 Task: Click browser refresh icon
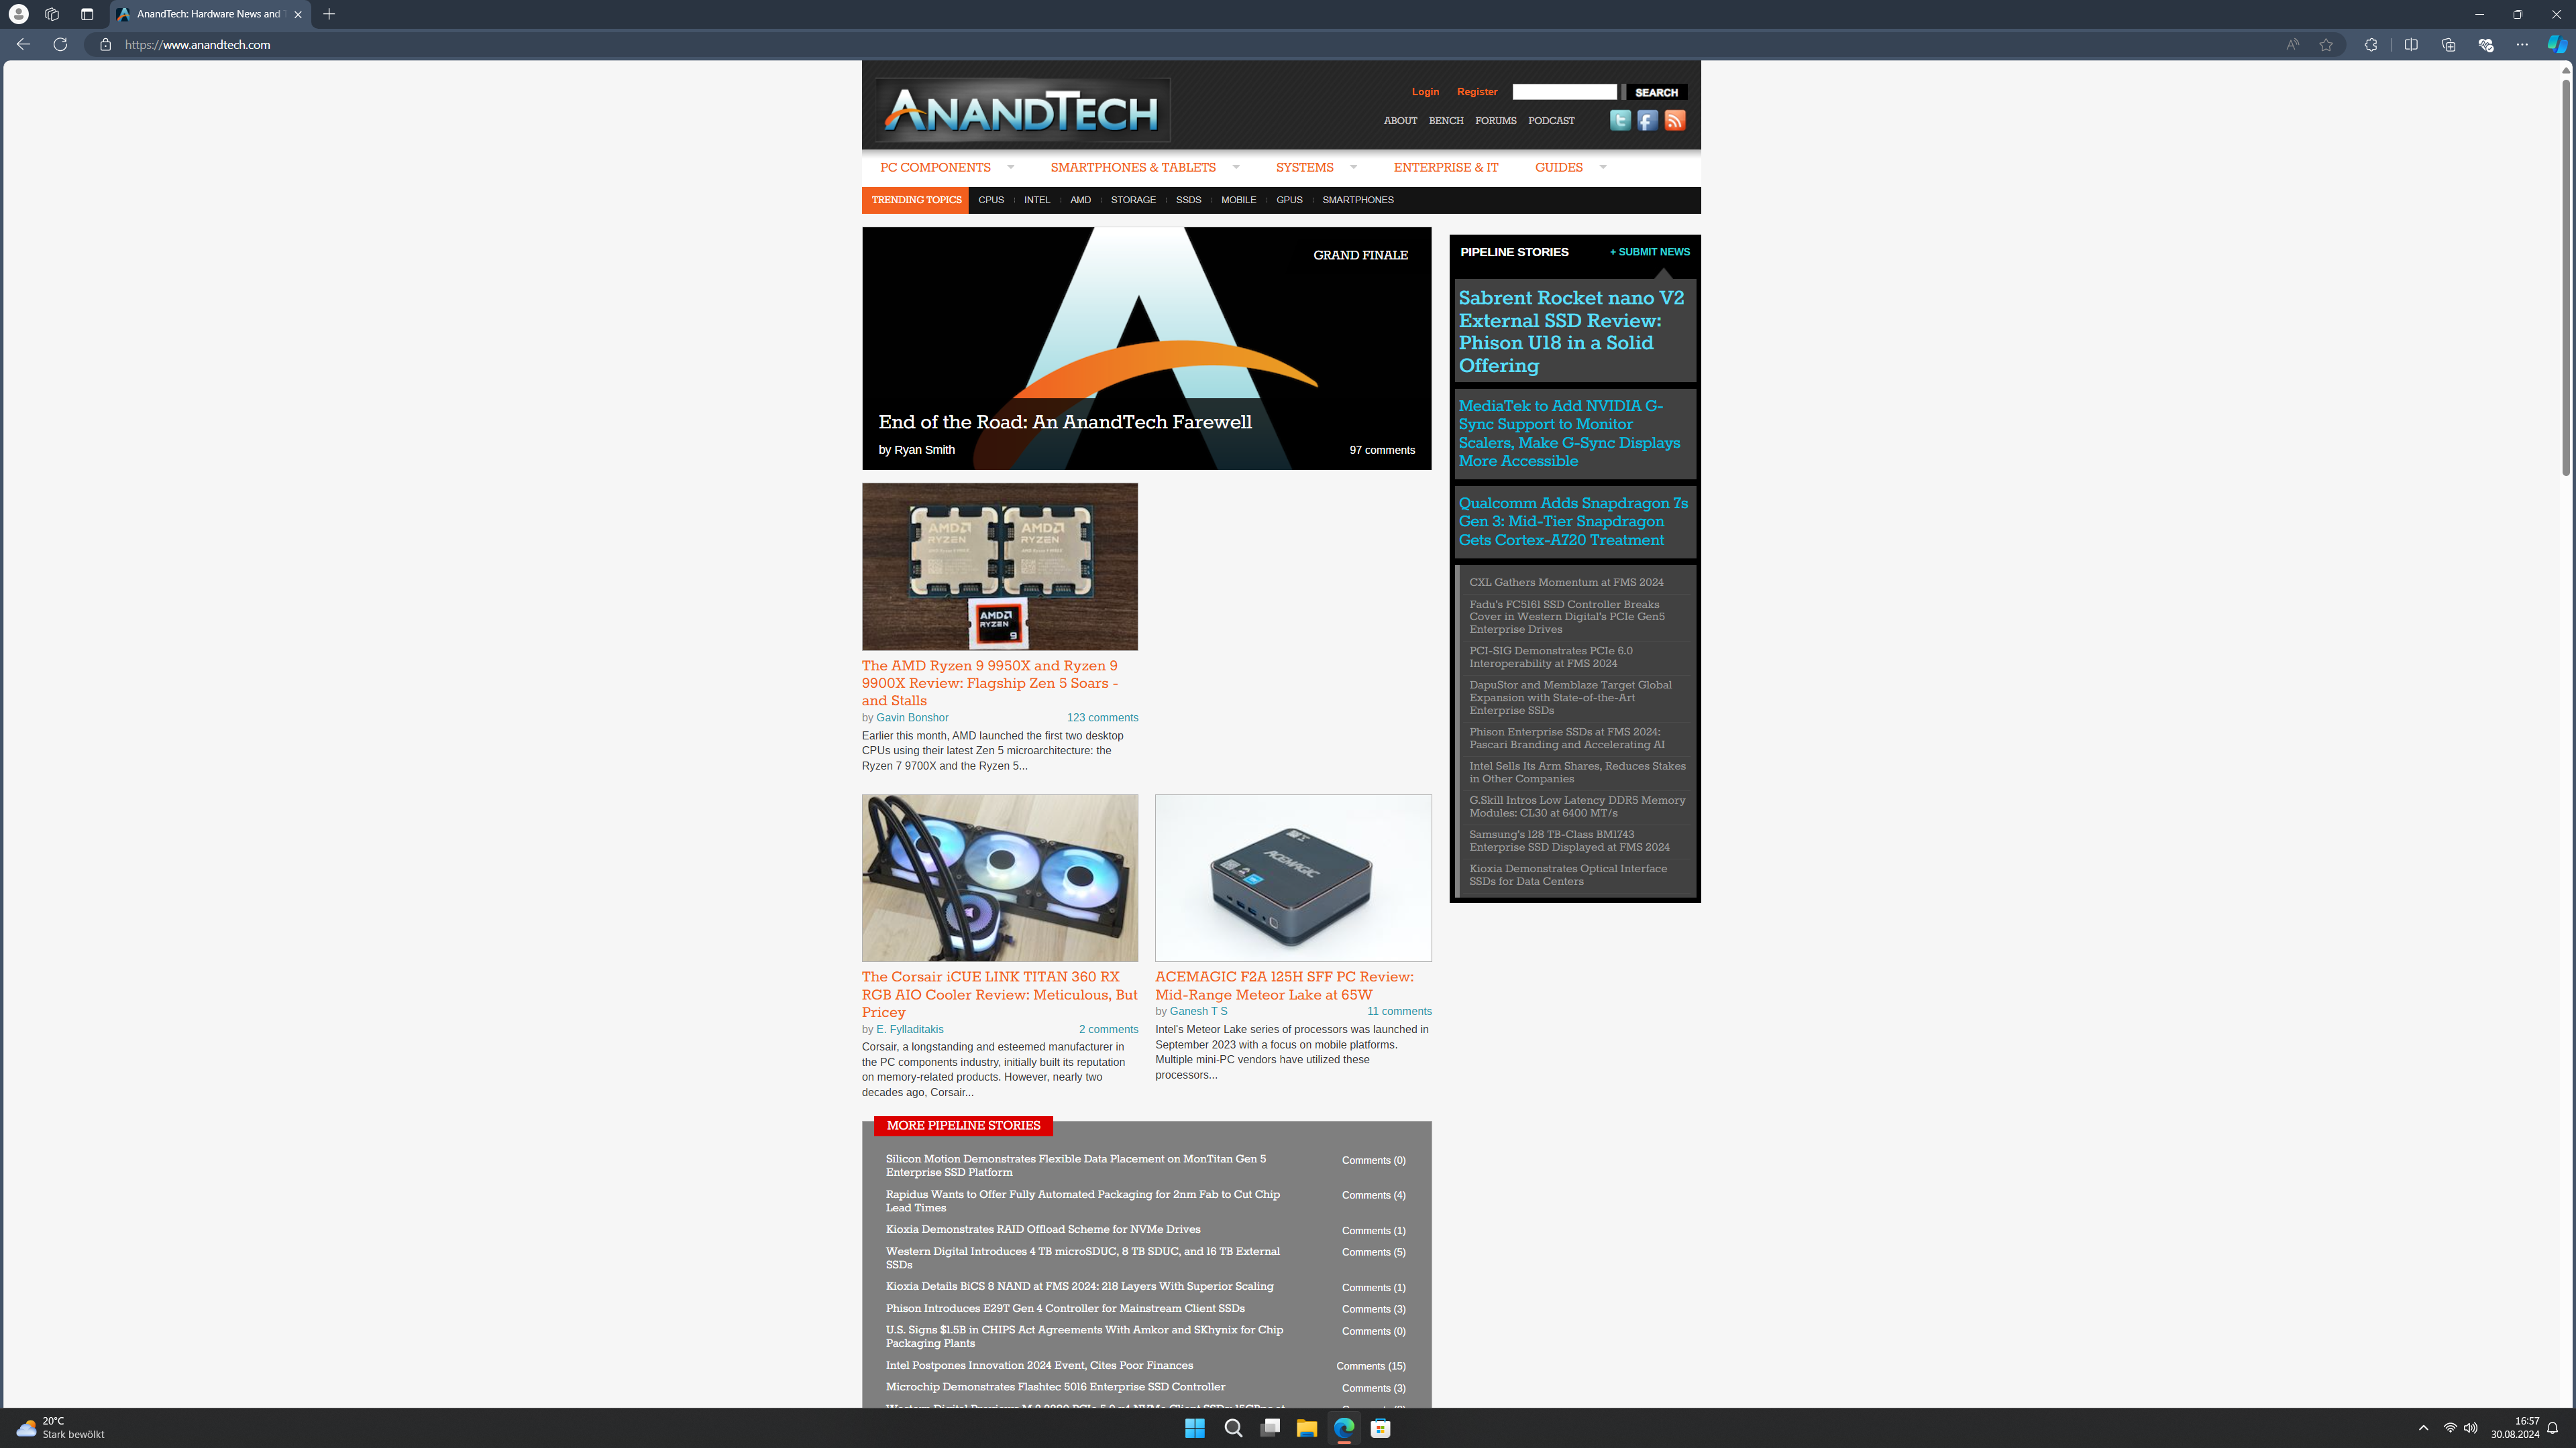[x=60, y=44]
